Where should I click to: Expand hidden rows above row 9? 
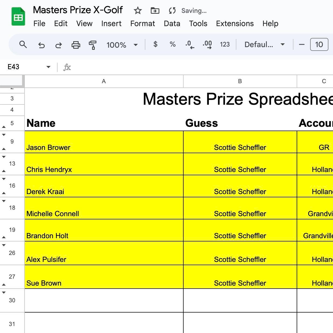(x=4, y=135)
